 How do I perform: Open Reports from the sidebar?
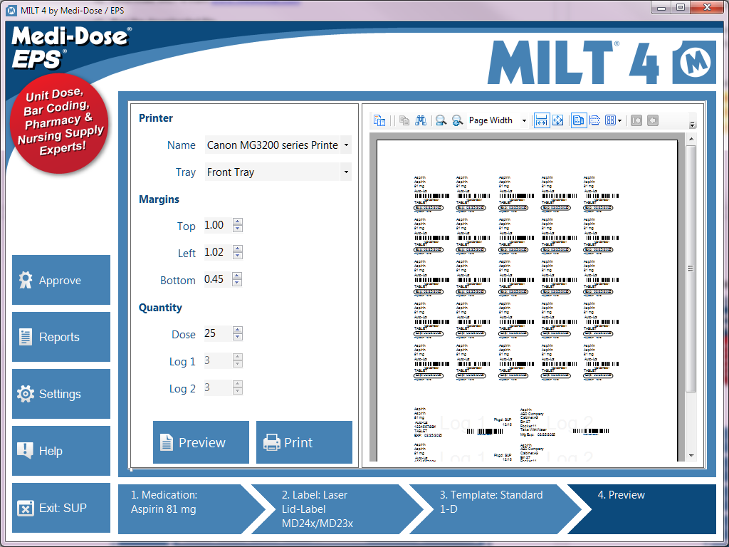pos(61,337)
